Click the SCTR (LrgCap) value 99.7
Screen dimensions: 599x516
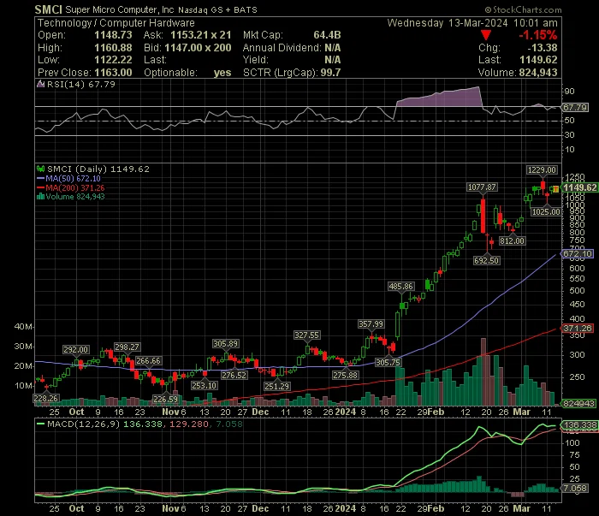[330, 73]
